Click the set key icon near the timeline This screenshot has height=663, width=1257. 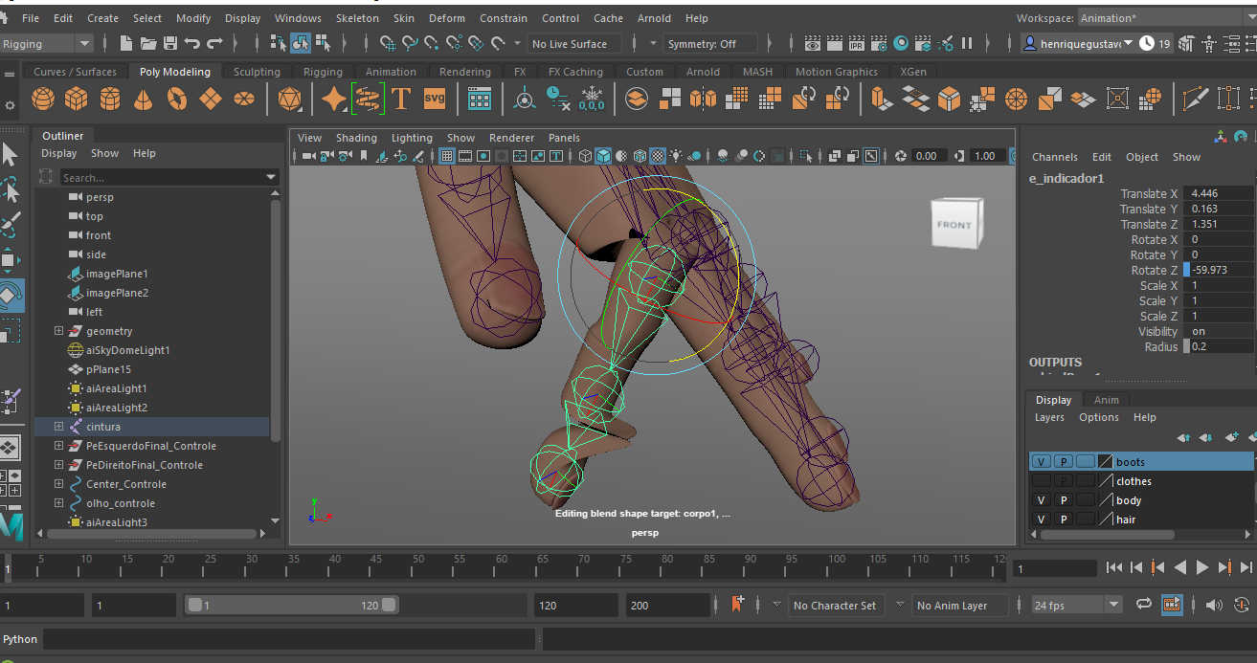737,604
